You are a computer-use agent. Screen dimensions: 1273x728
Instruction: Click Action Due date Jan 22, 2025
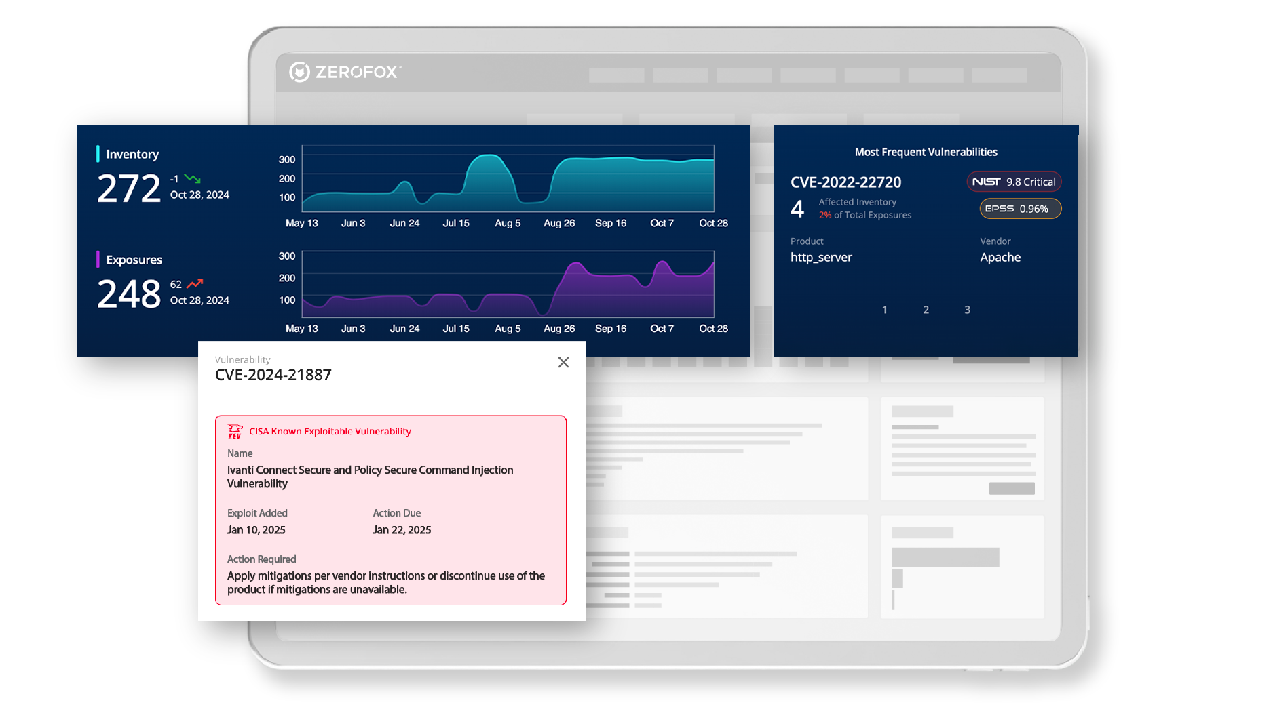click(x=402, y=530)
